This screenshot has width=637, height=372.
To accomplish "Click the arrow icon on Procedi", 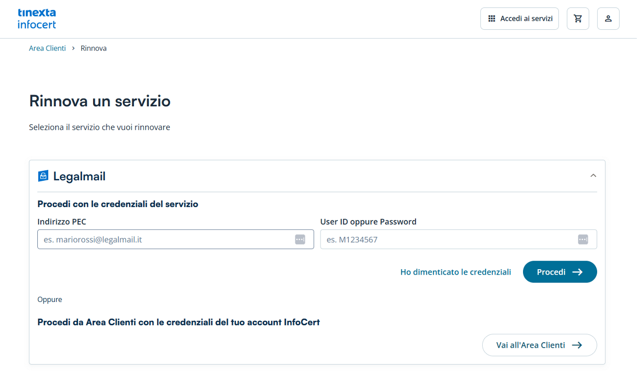I will point(577,272).
